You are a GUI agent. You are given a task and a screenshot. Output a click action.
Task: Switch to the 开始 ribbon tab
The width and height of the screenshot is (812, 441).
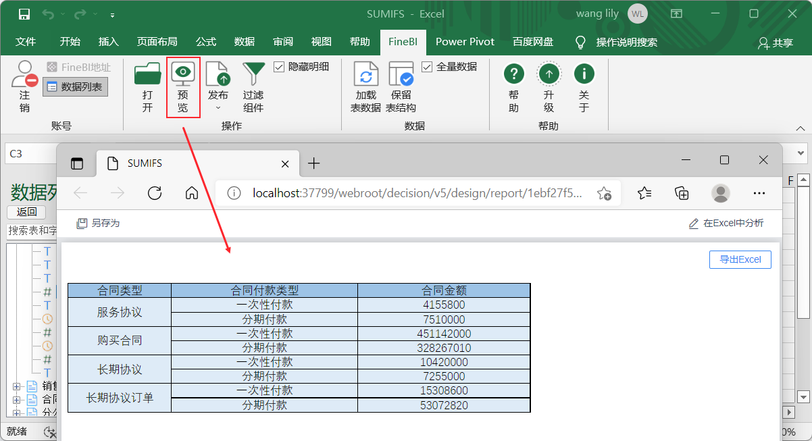70,42
